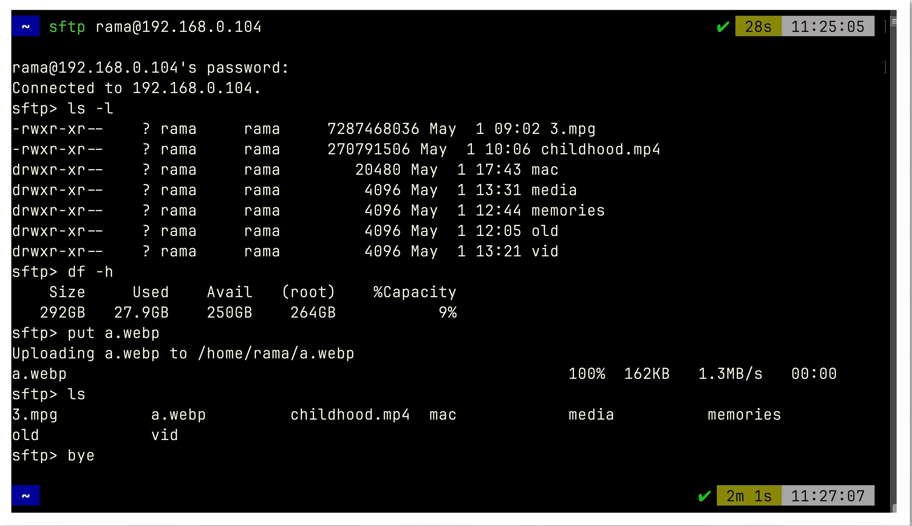Screen dimensions: 912x526
Task: Click the mark bracket beside the password line
Action: coord(885,67)
